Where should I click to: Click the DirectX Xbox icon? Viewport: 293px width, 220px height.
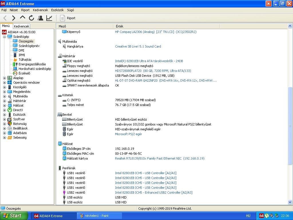(x=10, y=110)
